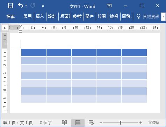This screenshot has height=127, width=166.
Task: Open the 開發人員 tab
Action: click(127, 16)
